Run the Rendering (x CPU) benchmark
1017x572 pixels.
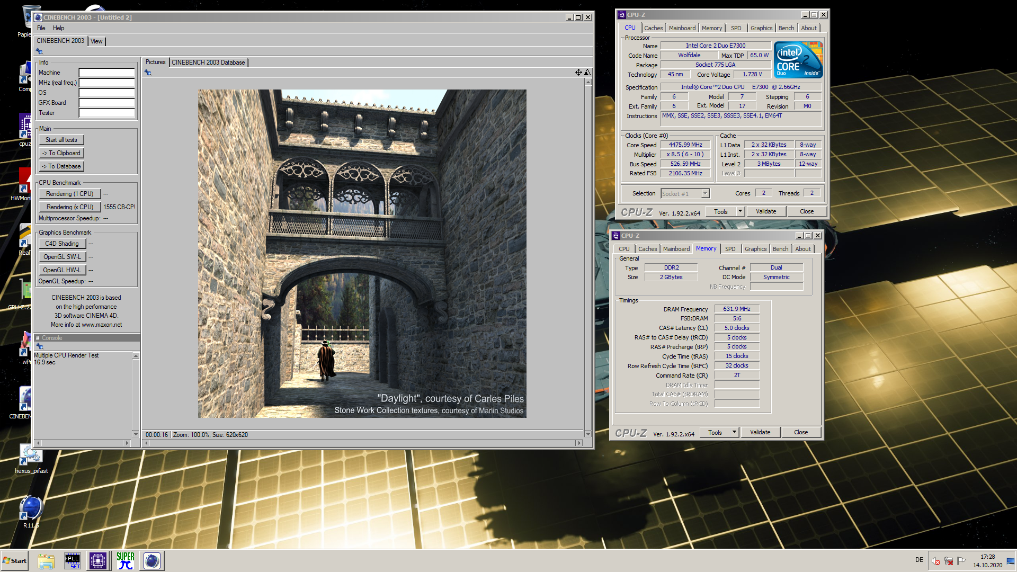69,207
